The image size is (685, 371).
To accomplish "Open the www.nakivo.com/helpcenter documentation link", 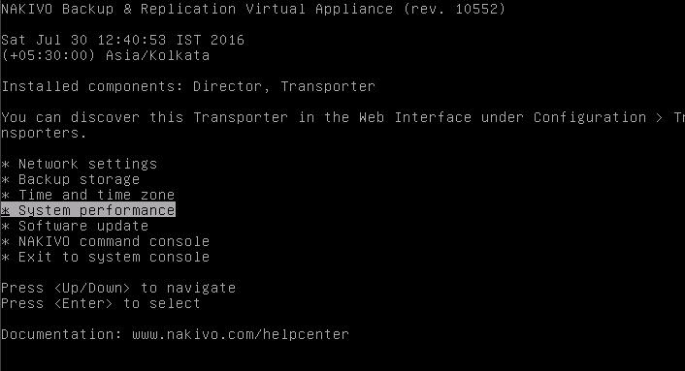I will [241, 334].
